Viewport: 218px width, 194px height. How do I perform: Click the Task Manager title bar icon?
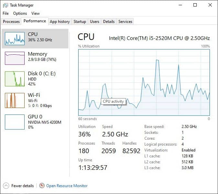tap(5, 5)
